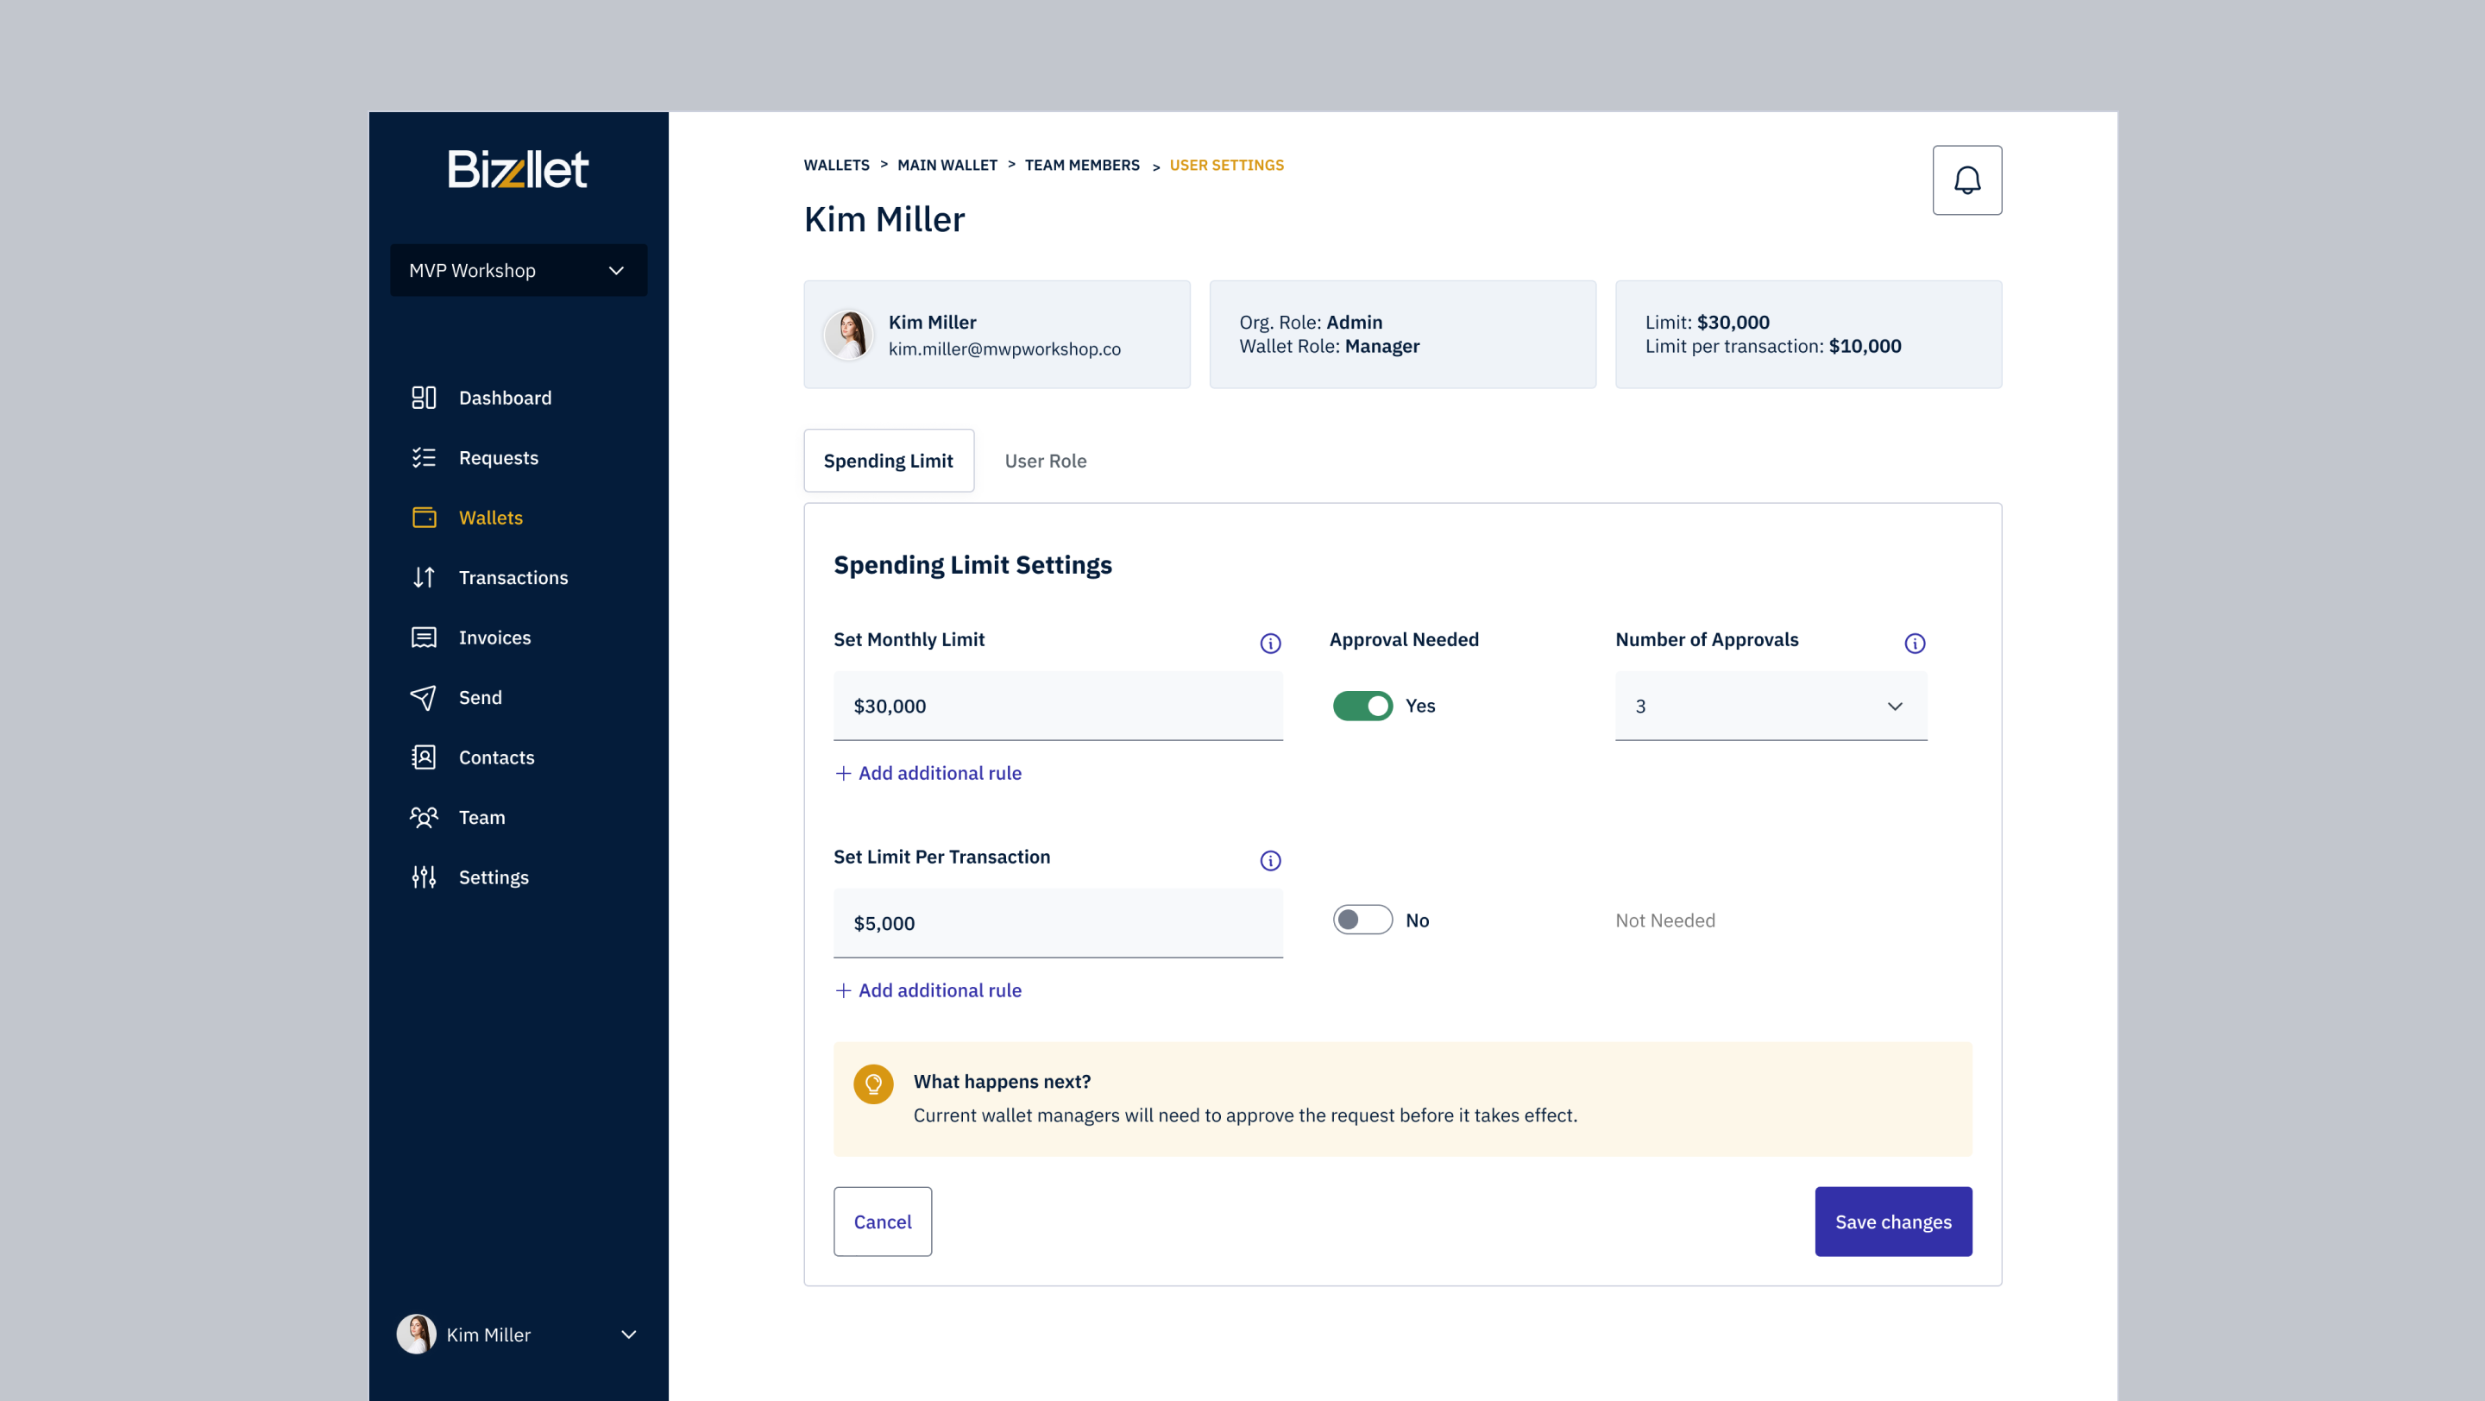Screen dimensions: 2485x1401
Task: Click Limit: $30,000 text
Action: 1707,322
